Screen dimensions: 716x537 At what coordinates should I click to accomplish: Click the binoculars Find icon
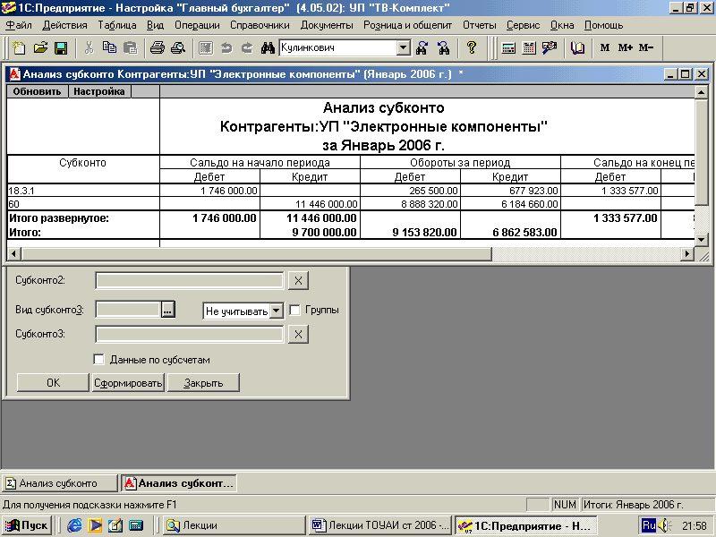pos(268,47)
